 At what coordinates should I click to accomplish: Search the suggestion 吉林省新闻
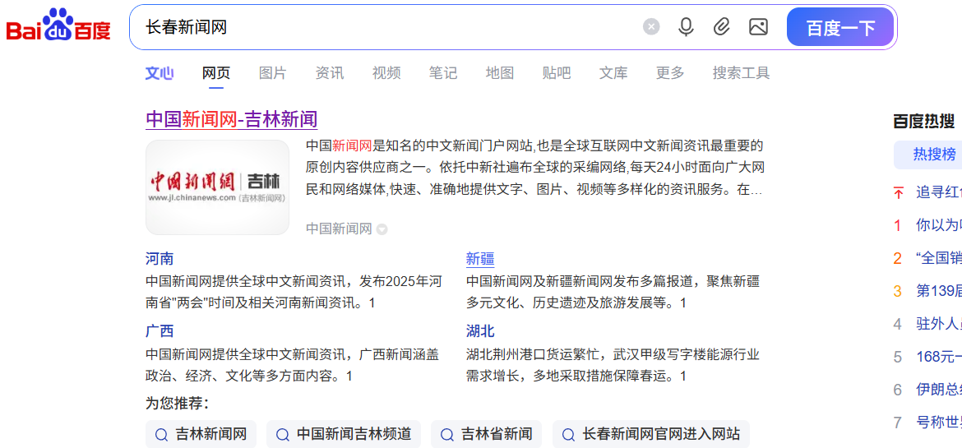[x=487, y=435]
